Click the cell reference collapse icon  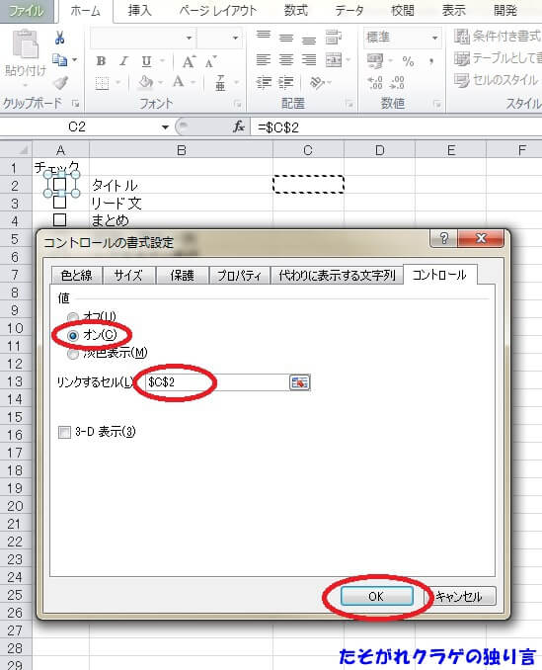pos(299,382)
